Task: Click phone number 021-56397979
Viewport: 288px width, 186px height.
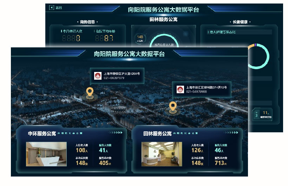Action: [113, 78]
